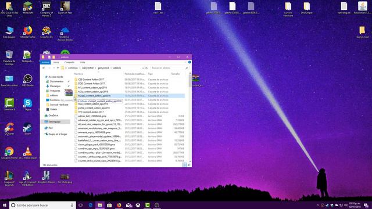Launch CCleaner from the desktop

(x=9, y=129)
